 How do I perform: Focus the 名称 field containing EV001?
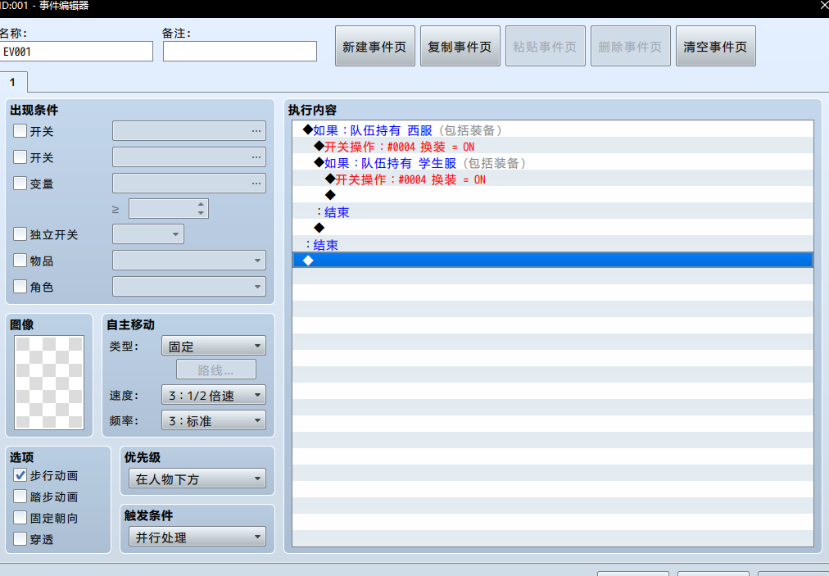click(x=76, y=52)
